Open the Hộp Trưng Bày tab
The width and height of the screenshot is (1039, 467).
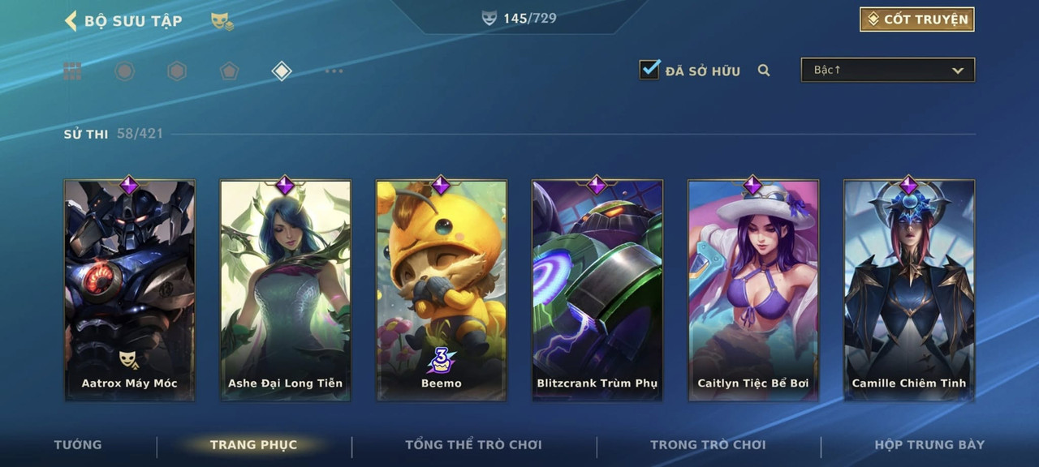pyautogui.click(x=929, y=444)
